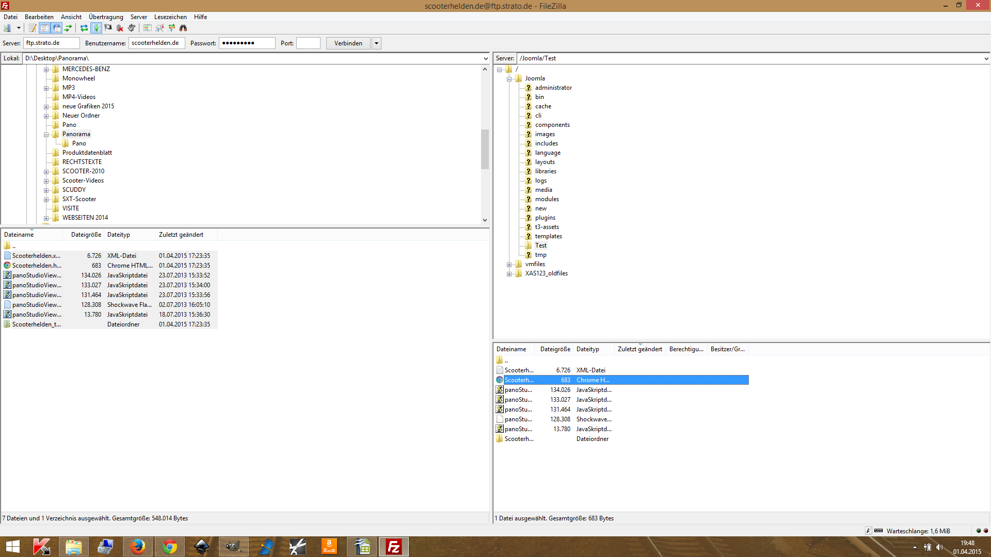Screen dimensions: 991x557
Task: Click the local tree vertical scrollbar thumb
Action: [485, 150]
